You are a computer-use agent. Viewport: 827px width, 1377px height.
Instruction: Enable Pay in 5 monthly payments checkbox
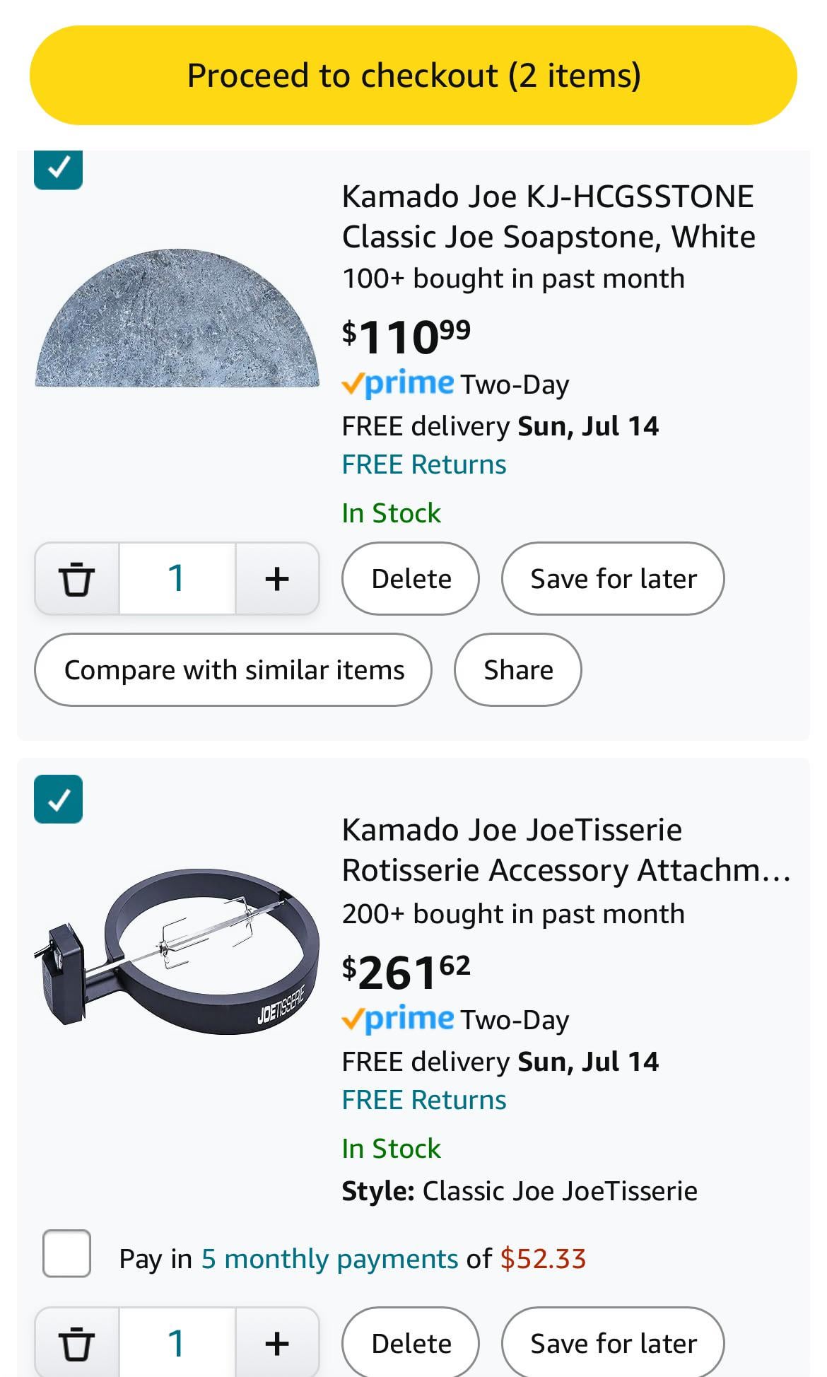66,1253
